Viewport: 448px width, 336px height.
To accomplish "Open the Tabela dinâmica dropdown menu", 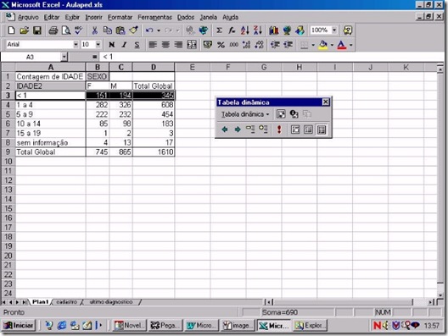I will coord(245,114).
